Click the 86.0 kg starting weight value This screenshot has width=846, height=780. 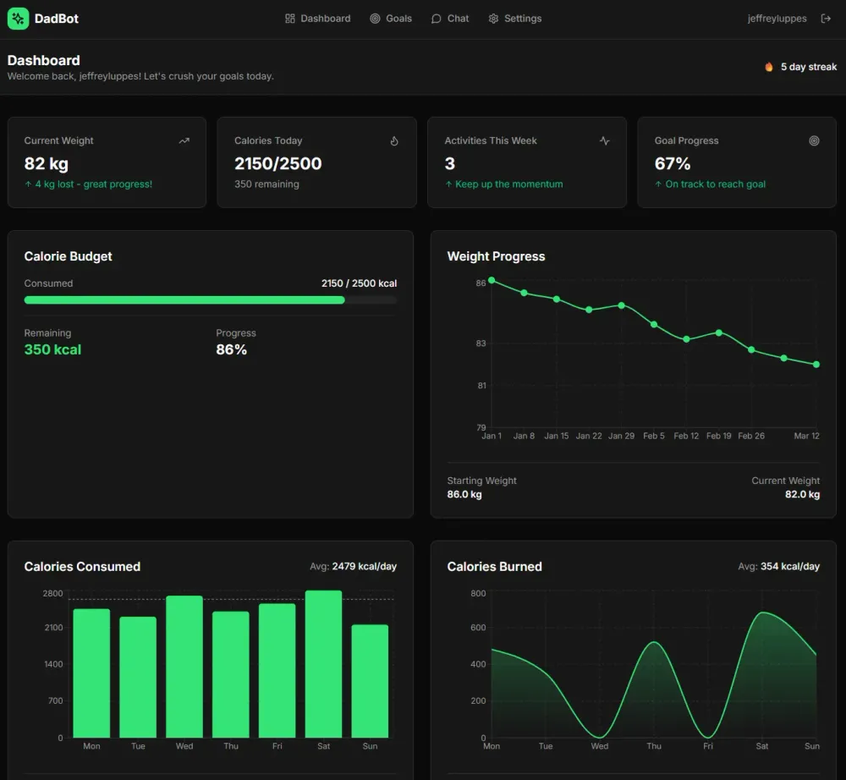(464, 494)
